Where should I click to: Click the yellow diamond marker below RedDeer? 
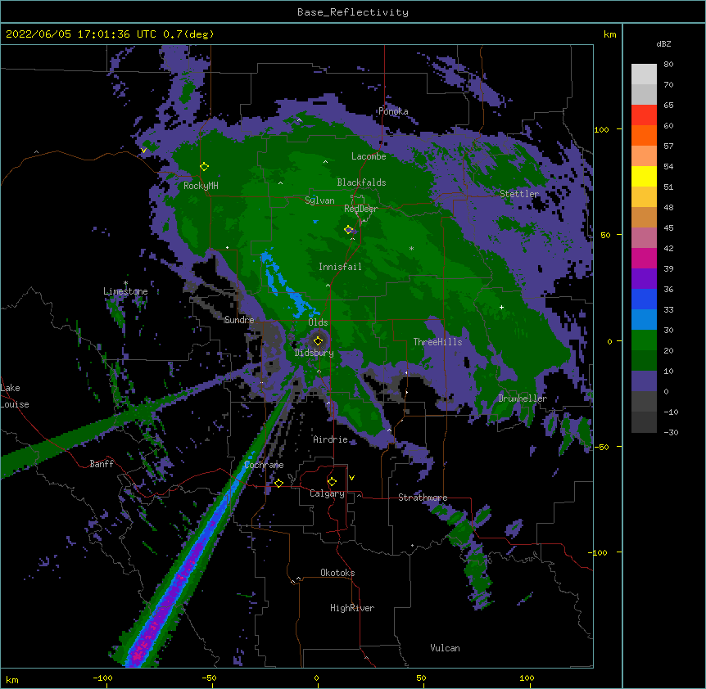click(x=348, y=230)
